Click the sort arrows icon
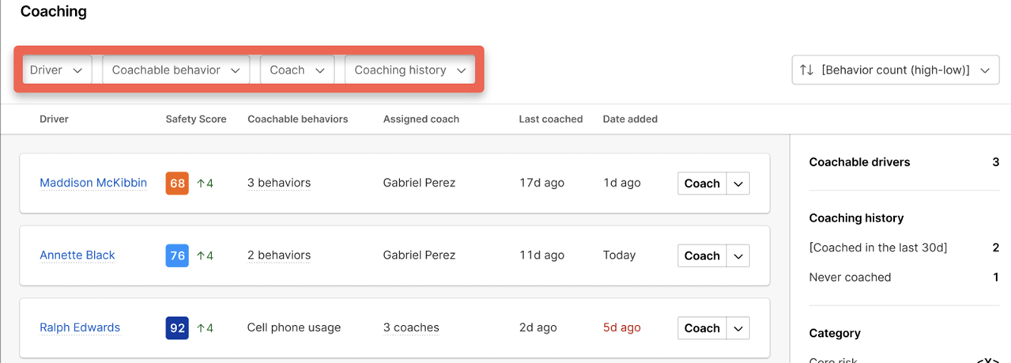 pyautogui.click(x=806, y=70)
